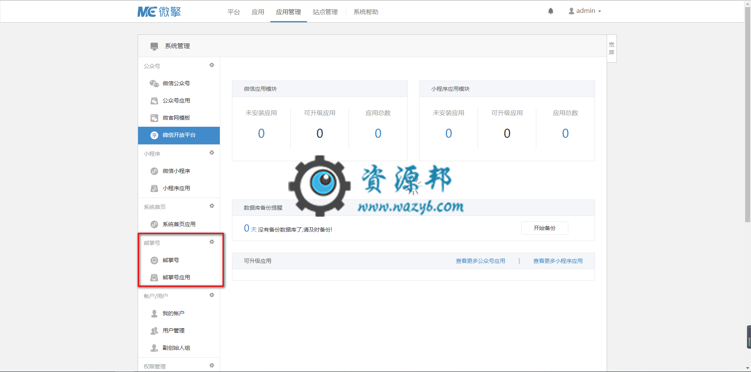The width and height of the screenshot is (751, 372).
Task: Click the 用户管理 users icon
Action: (x=154, y=331)
